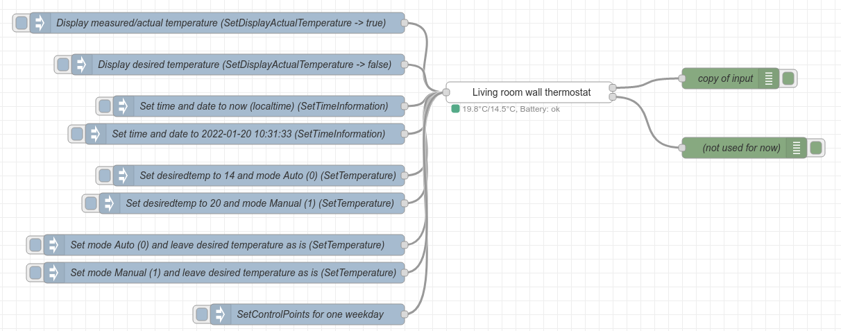Trigger inject button for SetControlPoints for one weekday
This screenshot has width=841, height=331.
coord(202,314)
